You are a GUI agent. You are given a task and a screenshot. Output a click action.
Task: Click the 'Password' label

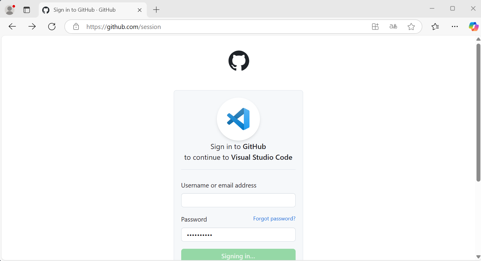[194, 219]
